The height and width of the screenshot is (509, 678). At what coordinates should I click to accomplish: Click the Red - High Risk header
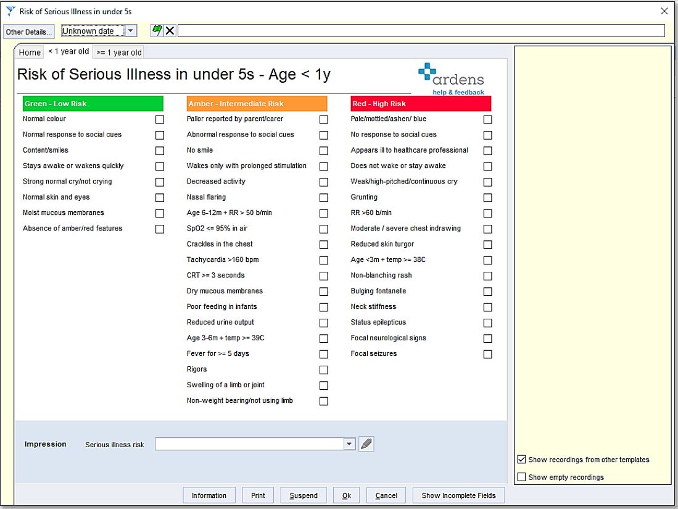coord(421,104)
